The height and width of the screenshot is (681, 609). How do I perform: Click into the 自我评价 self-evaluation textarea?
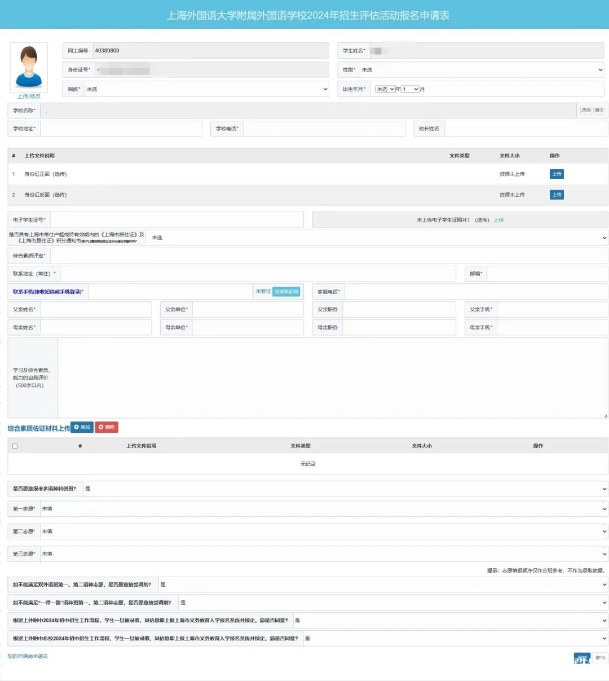coord(333,378)
